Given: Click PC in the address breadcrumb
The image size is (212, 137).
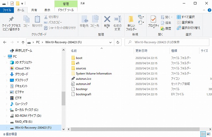Looking at the screenshot, I should tap(38, 42).
